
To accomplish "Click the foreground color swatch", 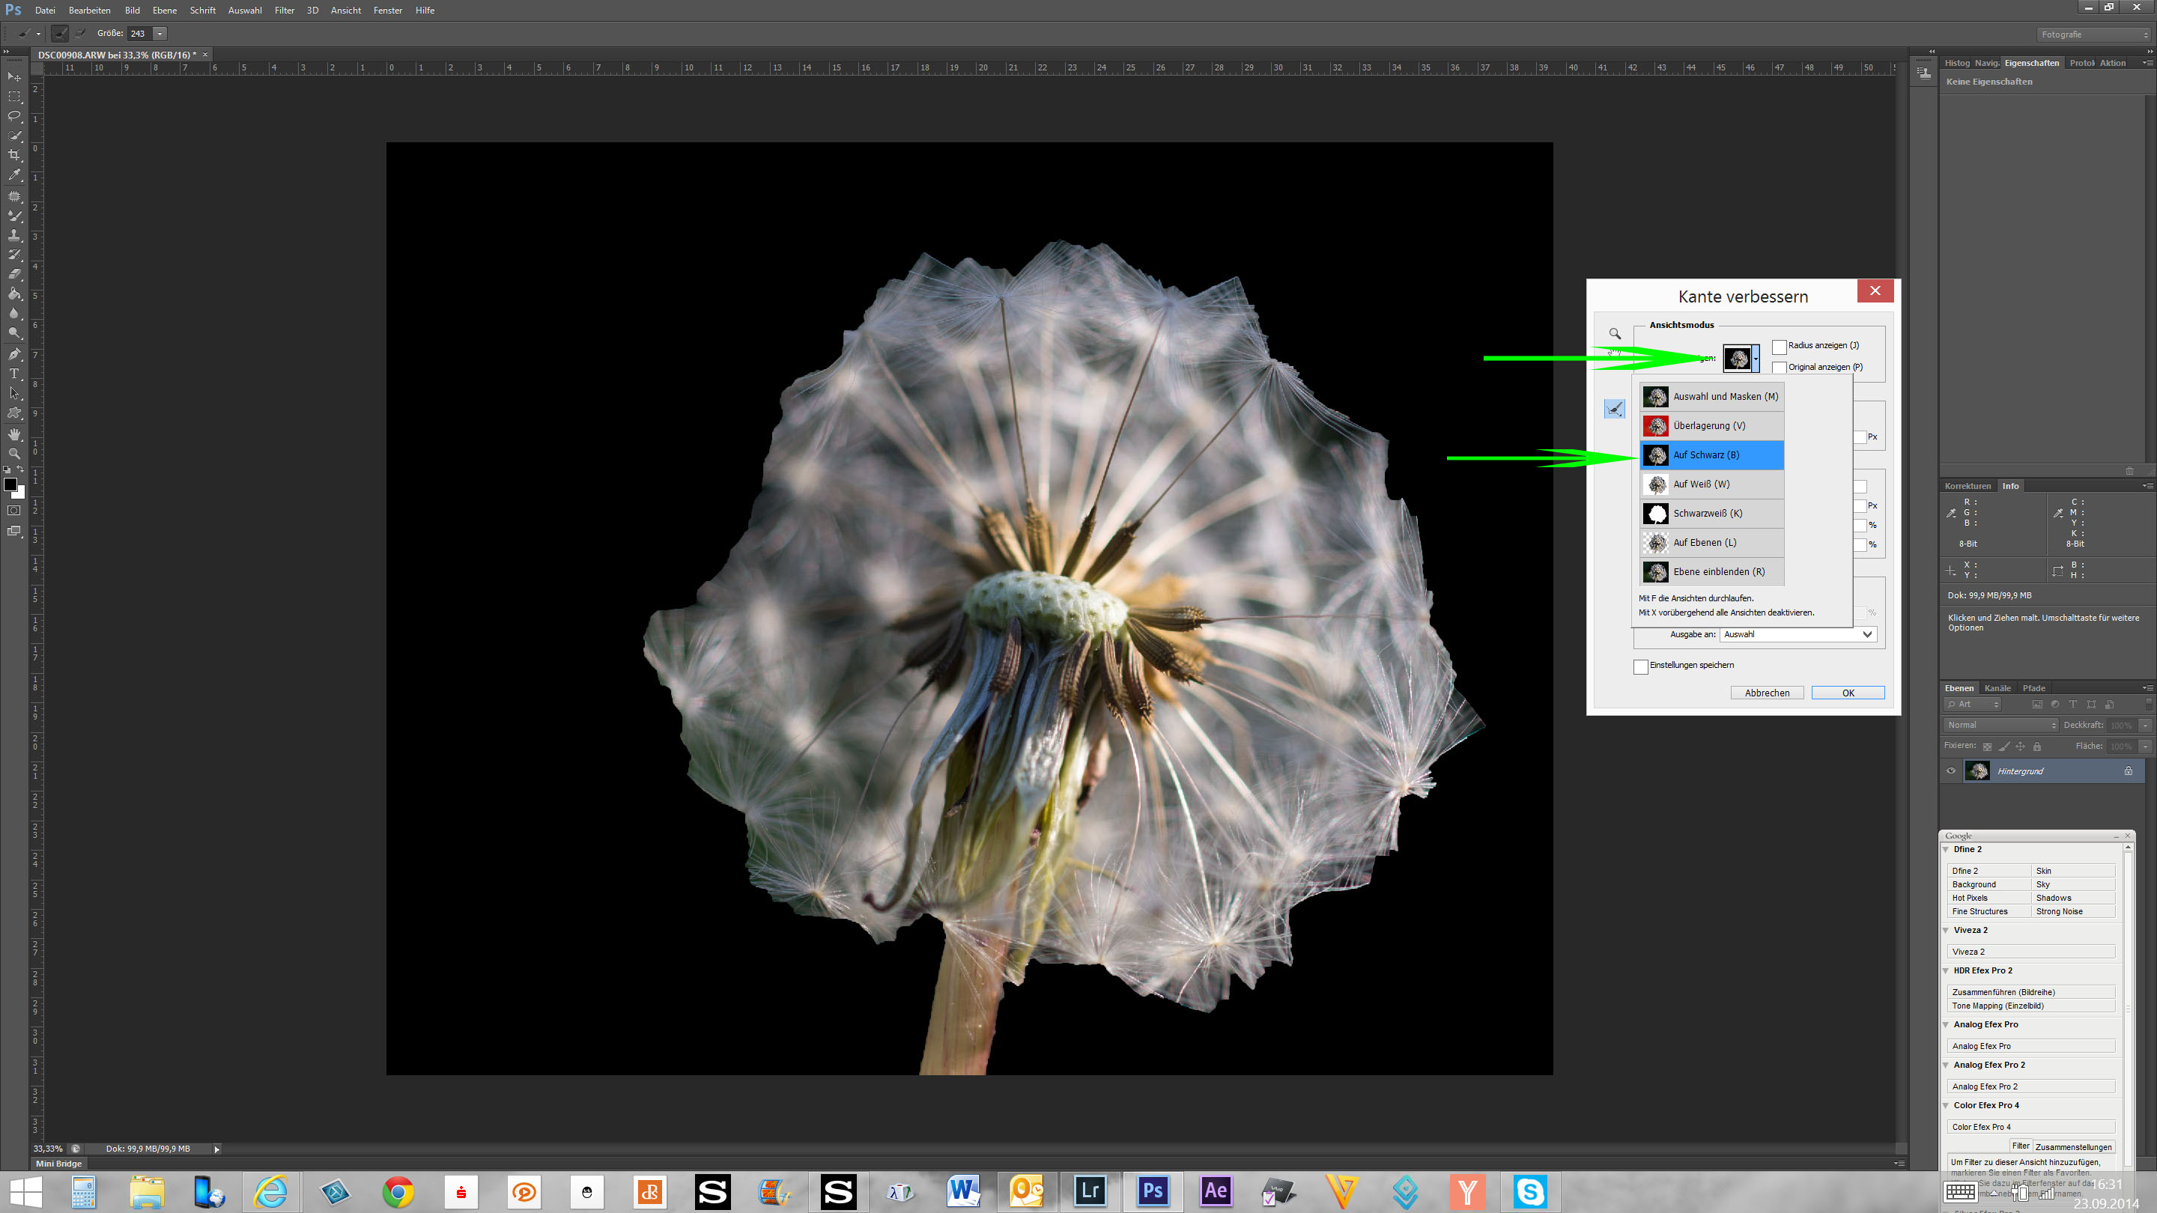I will (10, 484).
